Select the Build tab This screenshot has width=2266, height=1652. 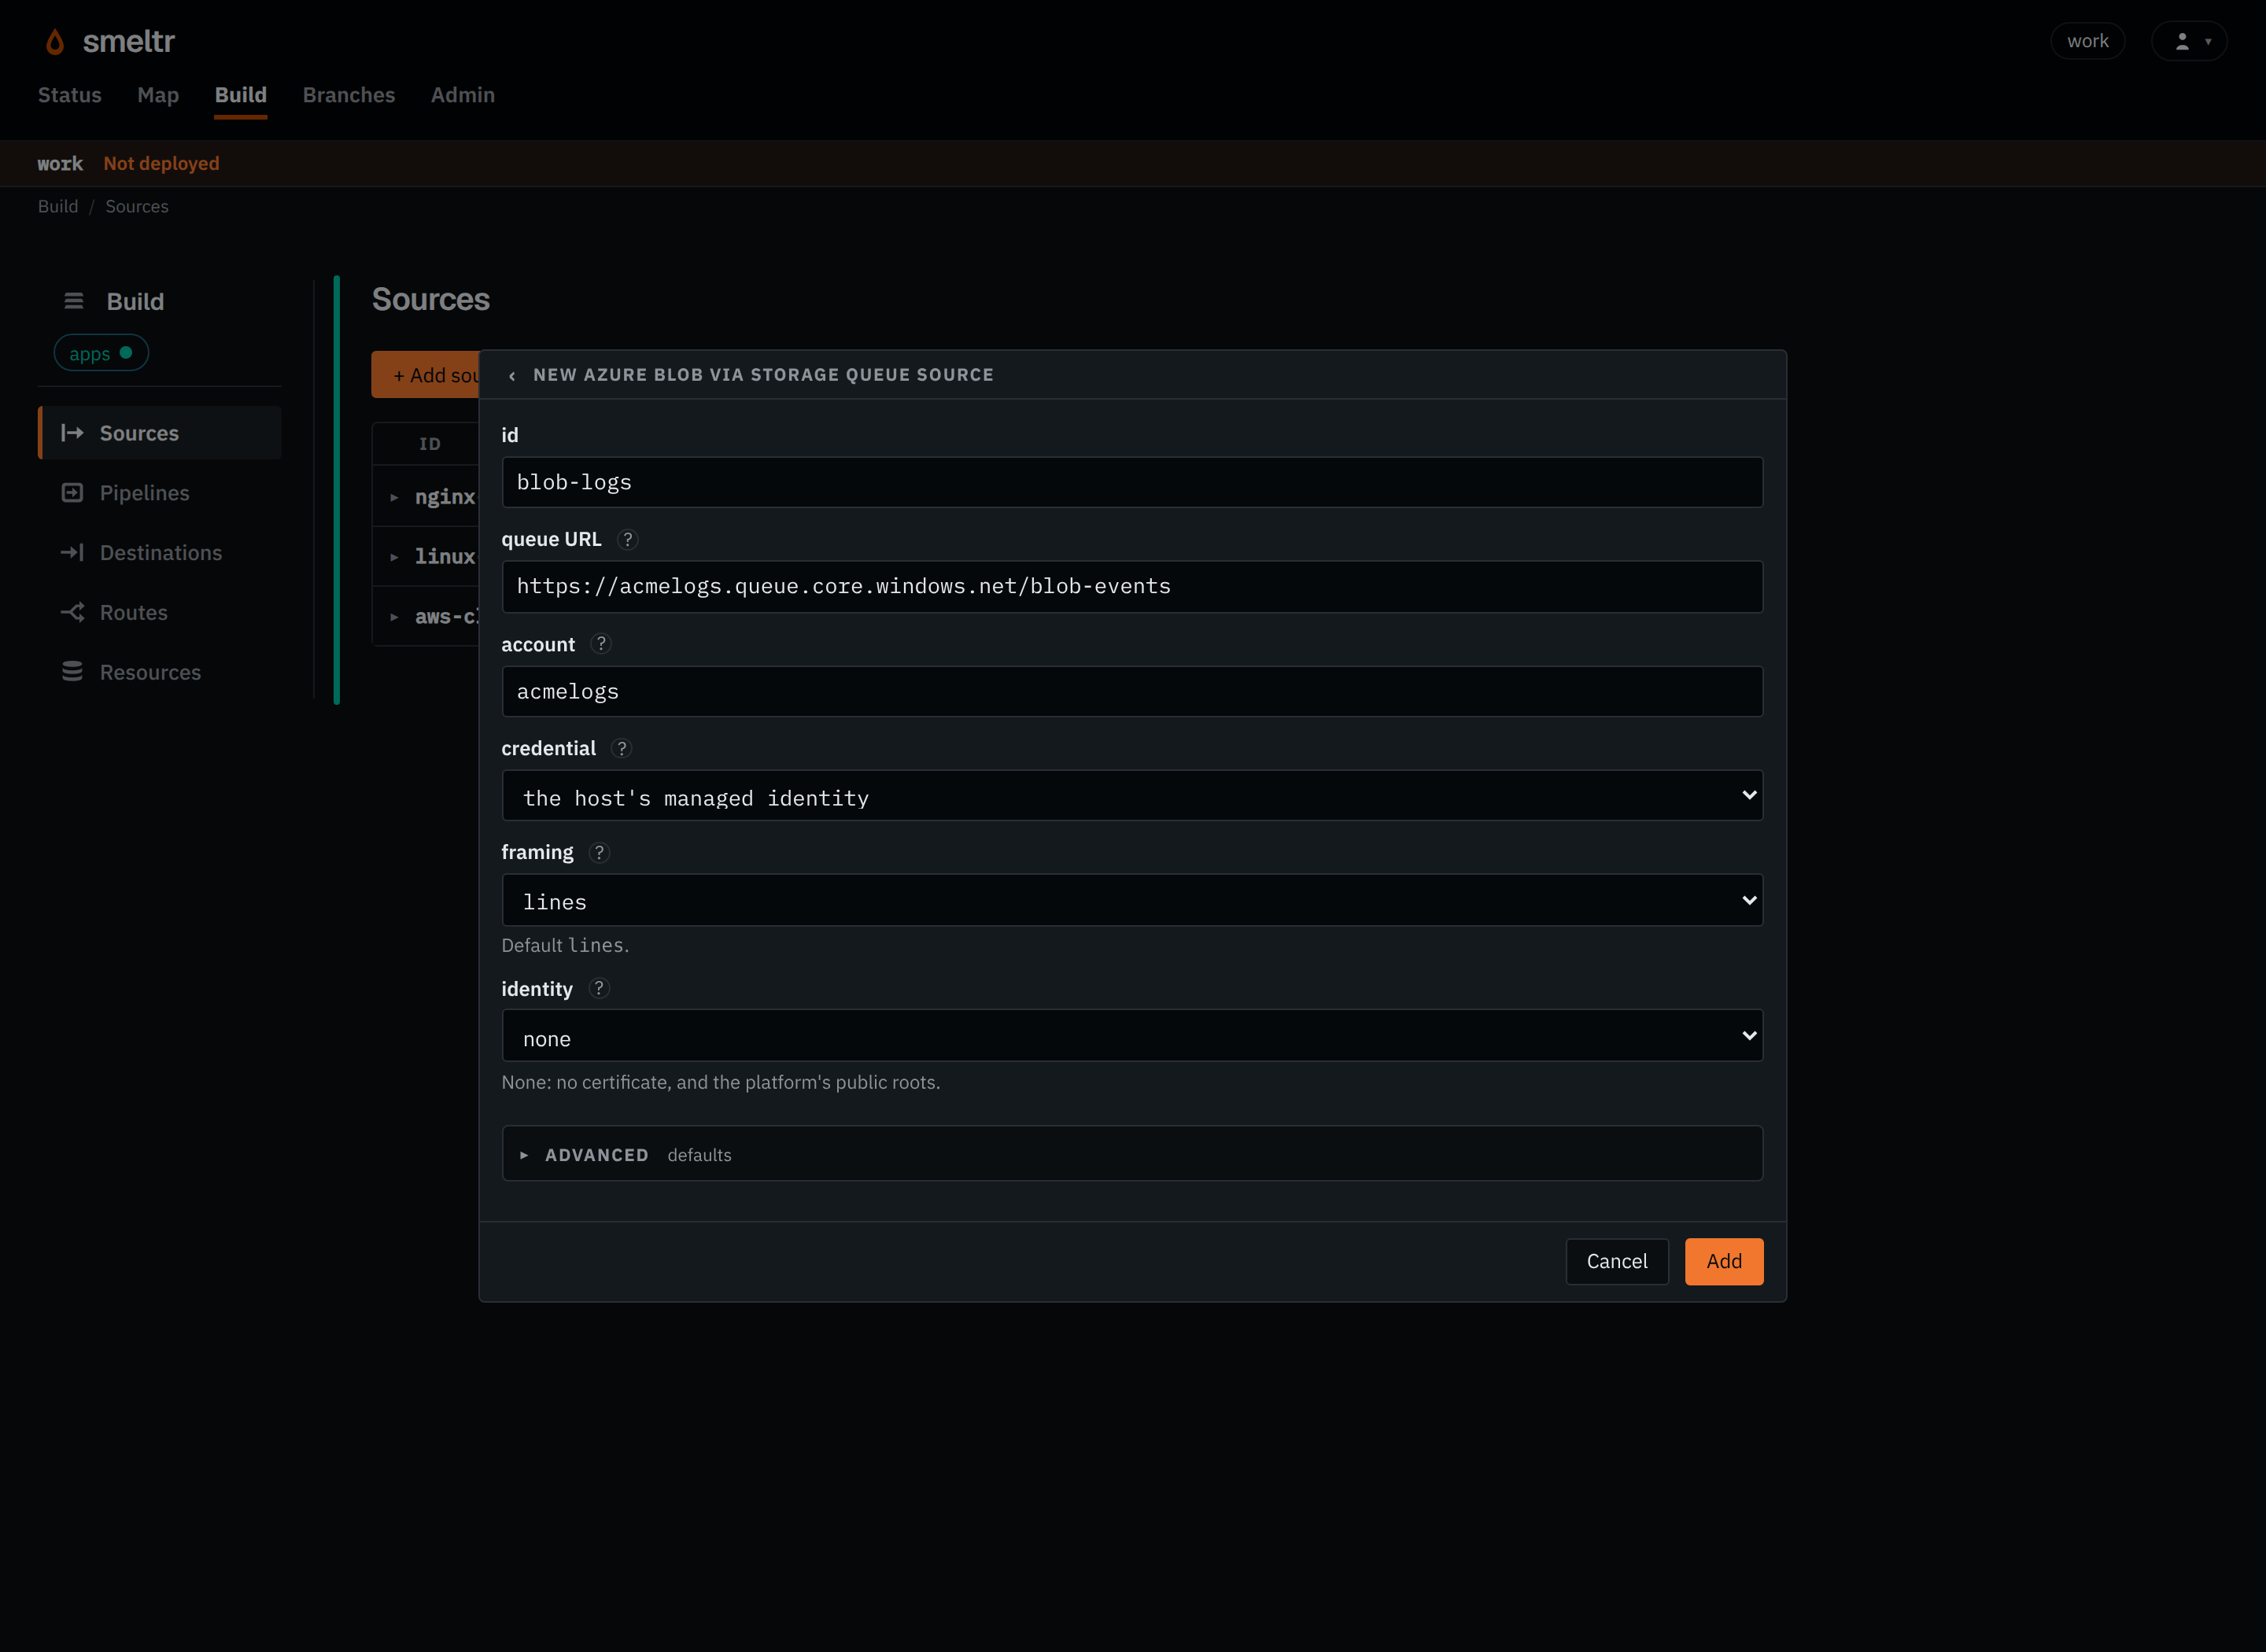(241, 95)
